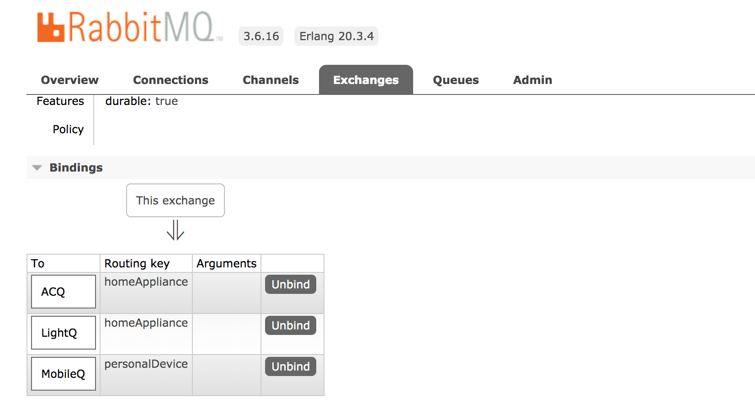755x418 pixels.
Task: Click the Erlang 20.3.4 badge
Action: (x=336, y=36)
